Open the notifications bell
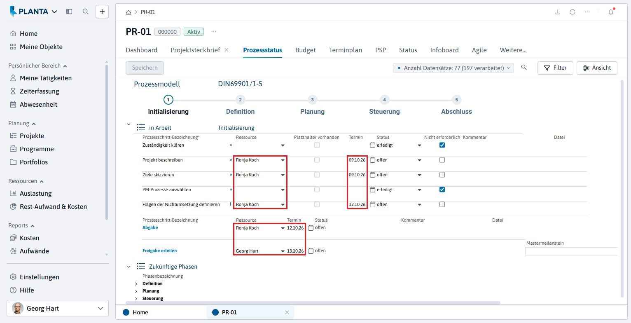The width and height of the screenshot is (631, 323). pyautogui.click(x=611, y=12)
